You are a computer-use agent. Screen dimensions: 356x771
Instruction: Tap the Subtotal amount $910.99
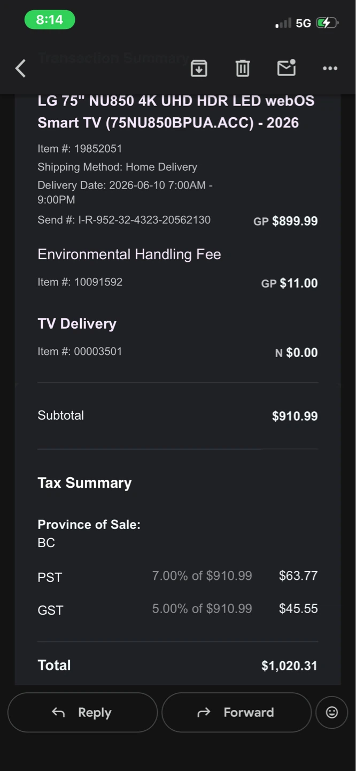coord(295,416)
